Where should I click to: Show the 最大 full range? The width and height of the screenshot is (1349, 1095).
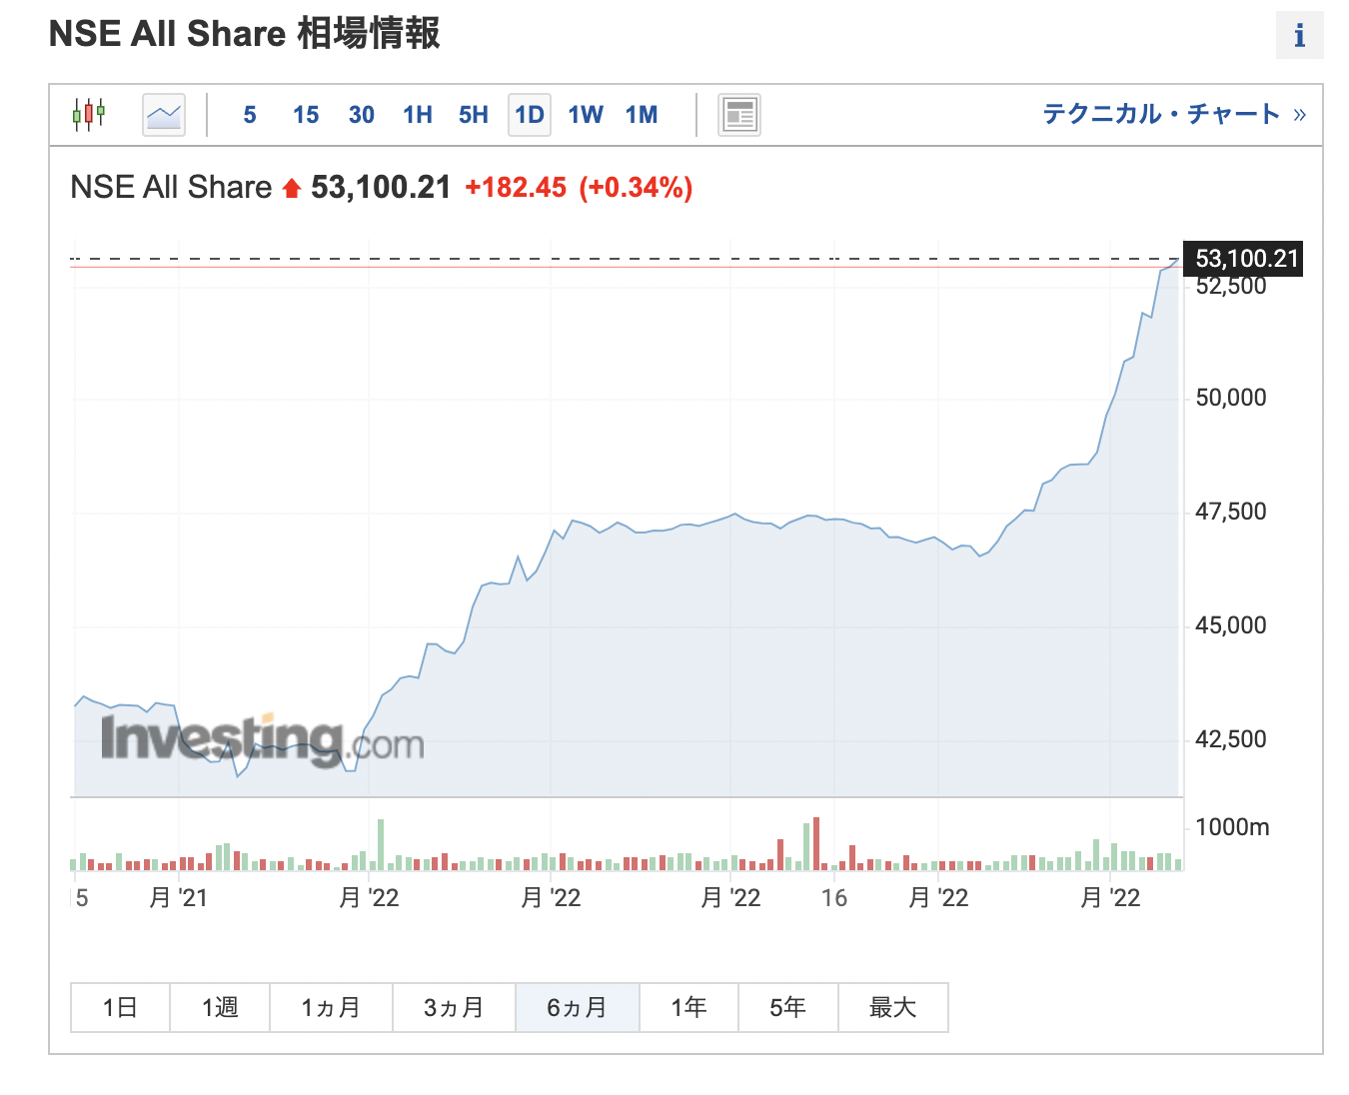[x=892, y=1007]
